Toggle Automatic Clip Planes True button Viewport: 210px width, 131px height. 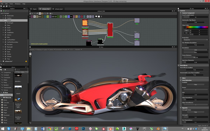(196, 22)
